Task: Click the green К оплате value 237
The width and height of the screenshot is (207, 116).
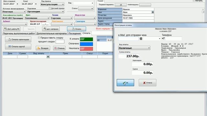Action: tap(86, 39)
